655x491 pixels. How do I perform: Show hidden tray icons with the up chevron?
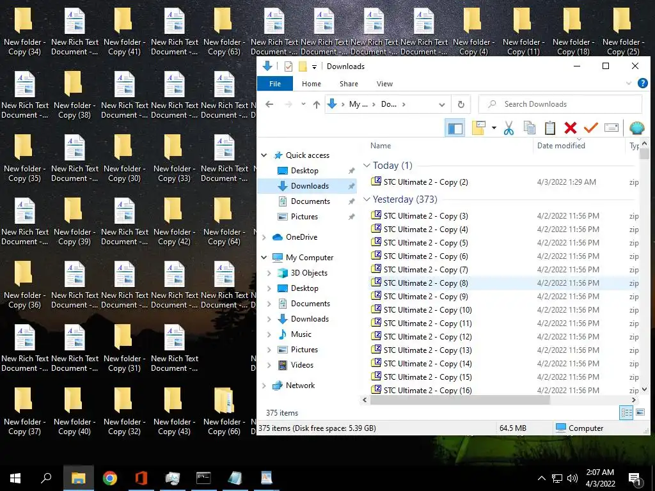[x=541, y=478]
